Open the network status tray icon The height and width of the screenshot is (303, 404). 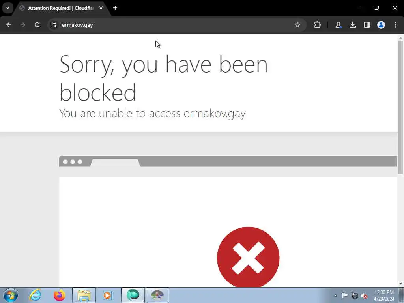355,296
